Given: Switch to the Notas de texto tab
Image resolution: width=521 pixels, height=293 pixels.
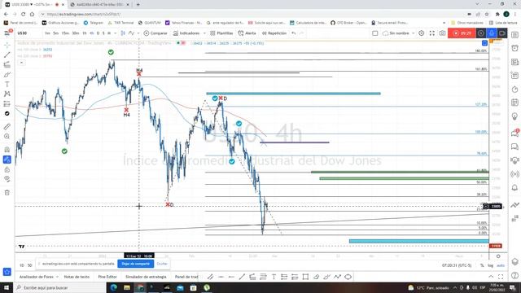Looking at the screenshot, I should [77, 277].
